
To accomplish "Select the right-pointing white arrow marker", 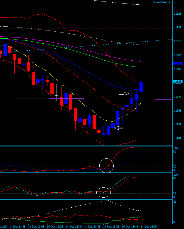I will pos(124,94).
